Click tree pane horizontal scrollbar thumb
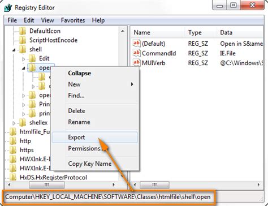 coord(46,184)
